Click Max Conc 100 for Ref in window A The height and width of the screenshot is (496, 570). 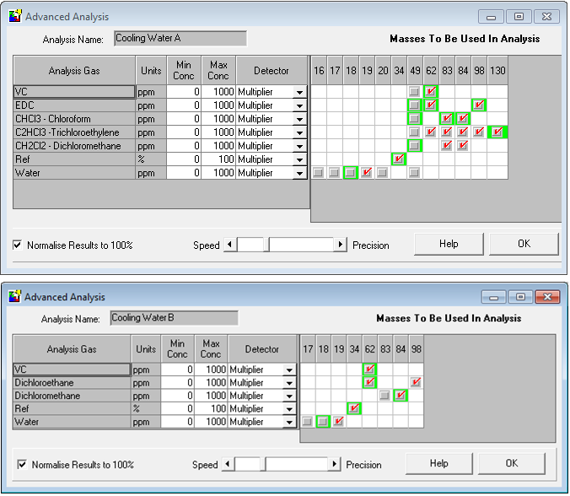click(x=218, y=159)
